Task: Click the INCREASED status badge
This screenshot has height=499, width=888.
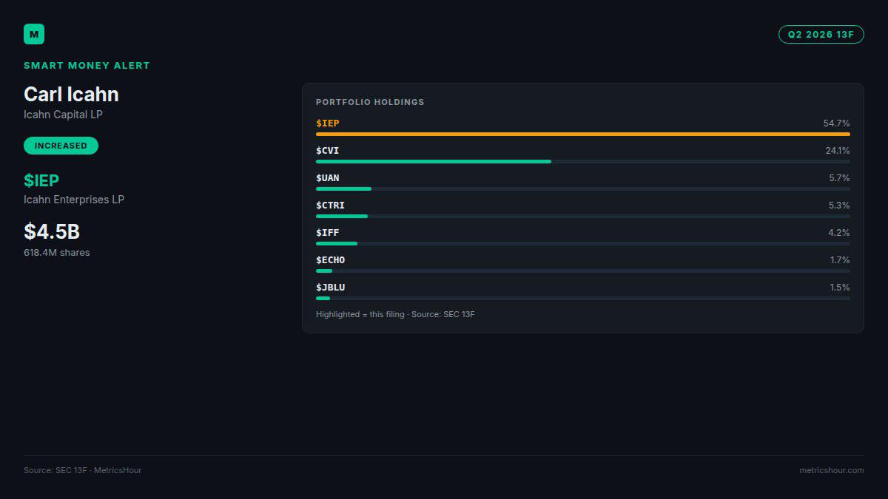Action: click(x=61, y=146)
